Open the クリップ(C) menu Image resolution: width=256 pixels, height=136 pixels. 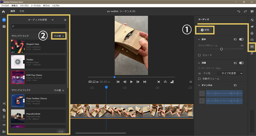tap(24, 6)
